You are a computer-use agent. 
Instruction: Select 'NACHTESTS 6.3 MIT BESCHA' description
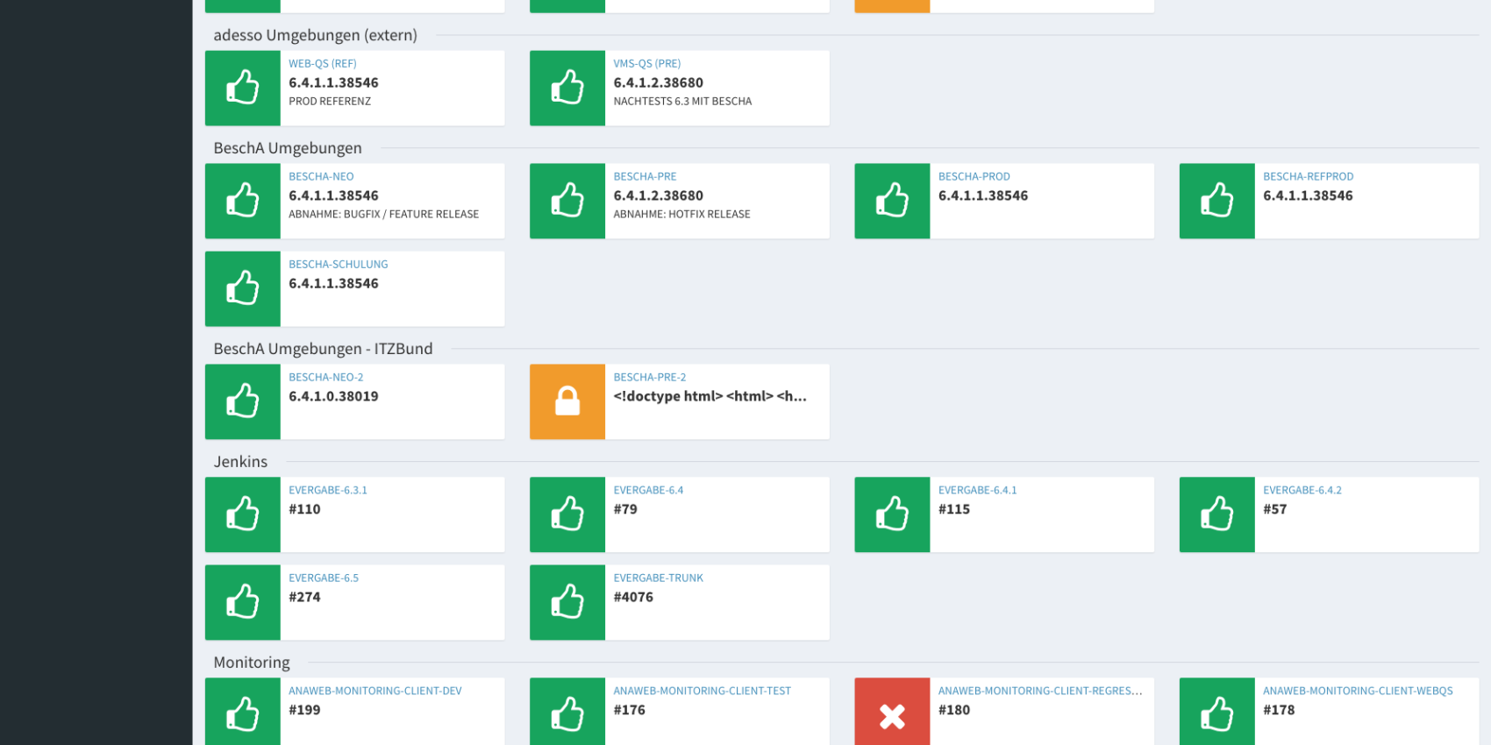[x=682, y=102]
